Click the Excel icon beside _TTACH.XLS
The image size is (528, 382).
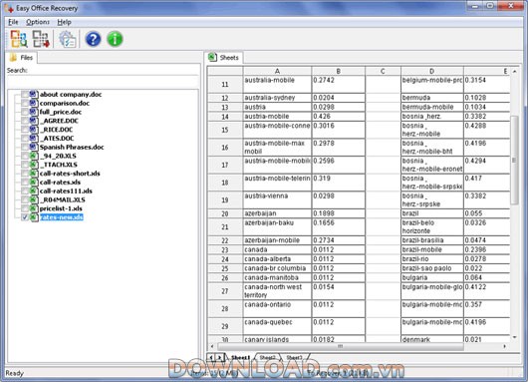coord(33,165)
